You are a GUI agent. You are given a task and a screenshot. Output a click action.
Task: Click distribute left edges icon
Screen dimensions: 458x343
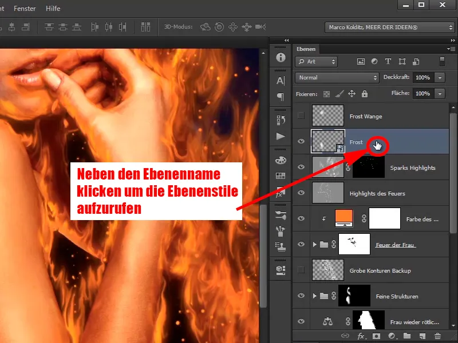pyautogui.click(x=94, y=27)
